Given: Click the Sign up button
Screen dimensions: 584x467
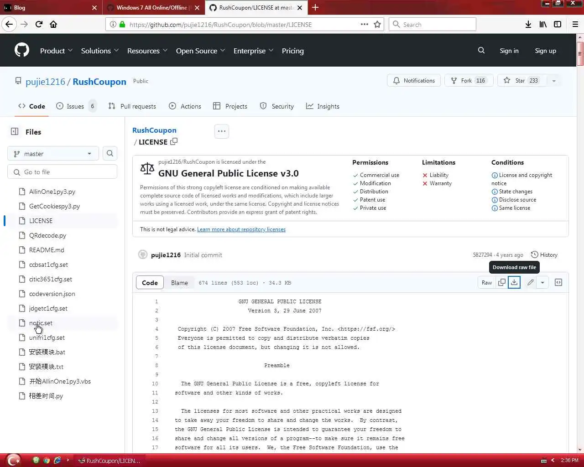Looking at the screenshot, I should [545, 51].
